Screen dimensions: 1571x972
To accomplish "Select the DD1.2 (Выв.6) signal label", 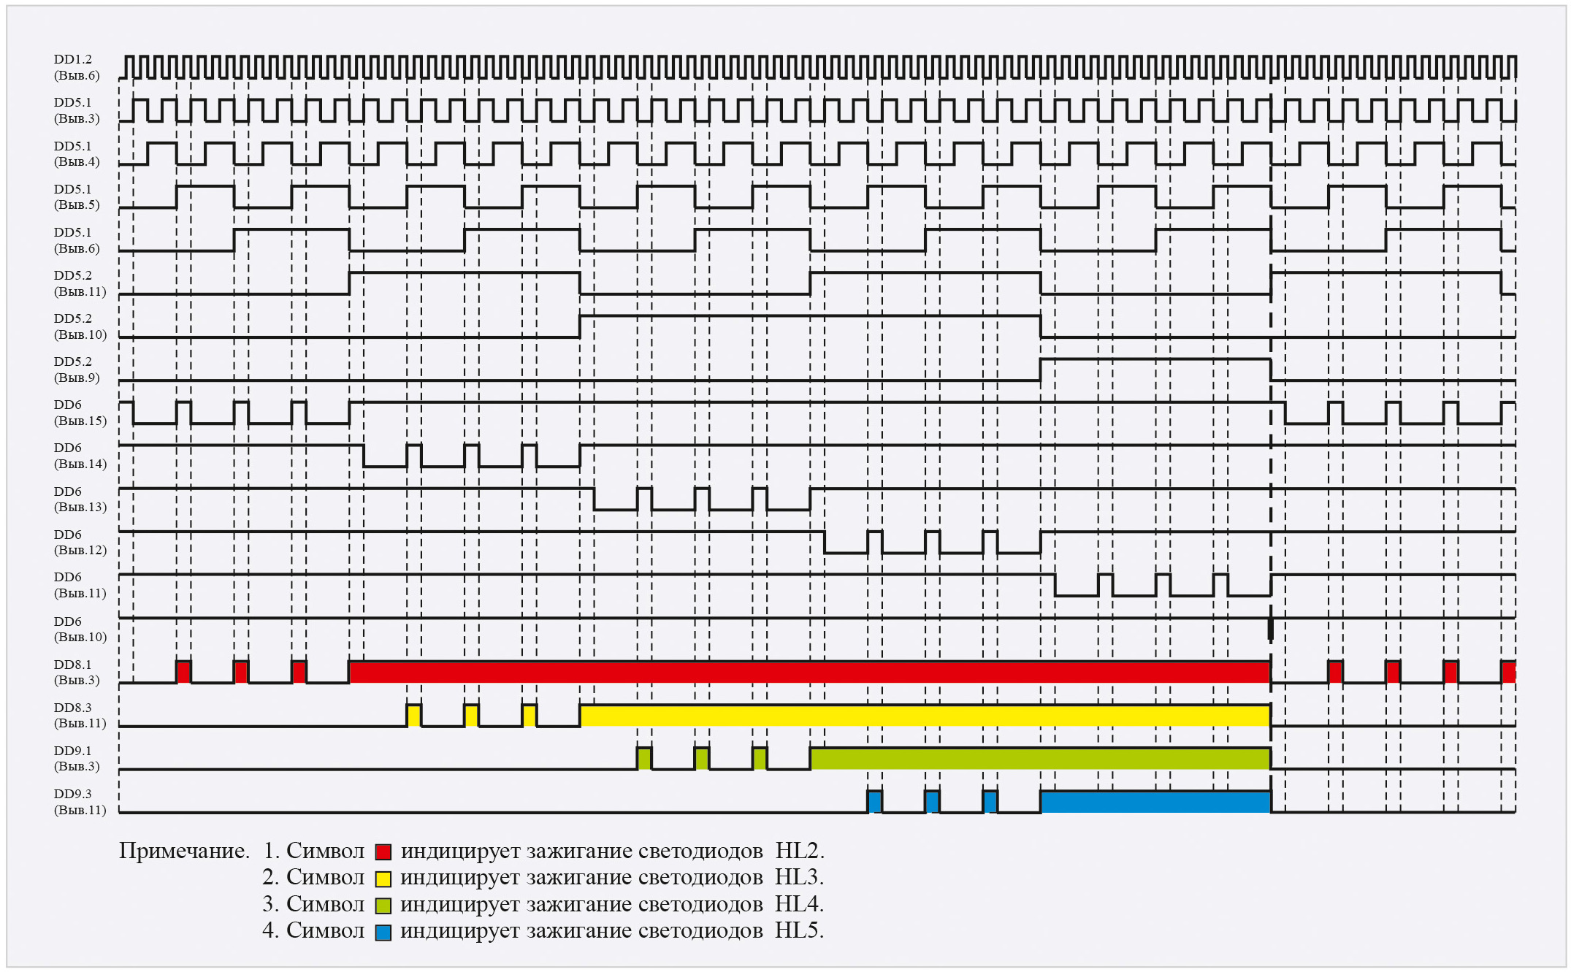I will pyautogui.click(x=77, y=67).
